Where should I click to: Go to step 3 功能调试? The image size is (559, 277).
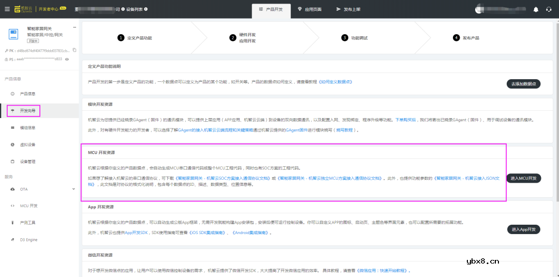click(355, 38)
